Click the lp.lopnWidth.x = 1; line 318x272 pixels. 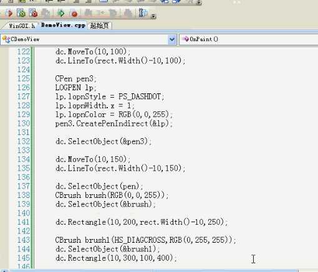click(x=95, y=106)
